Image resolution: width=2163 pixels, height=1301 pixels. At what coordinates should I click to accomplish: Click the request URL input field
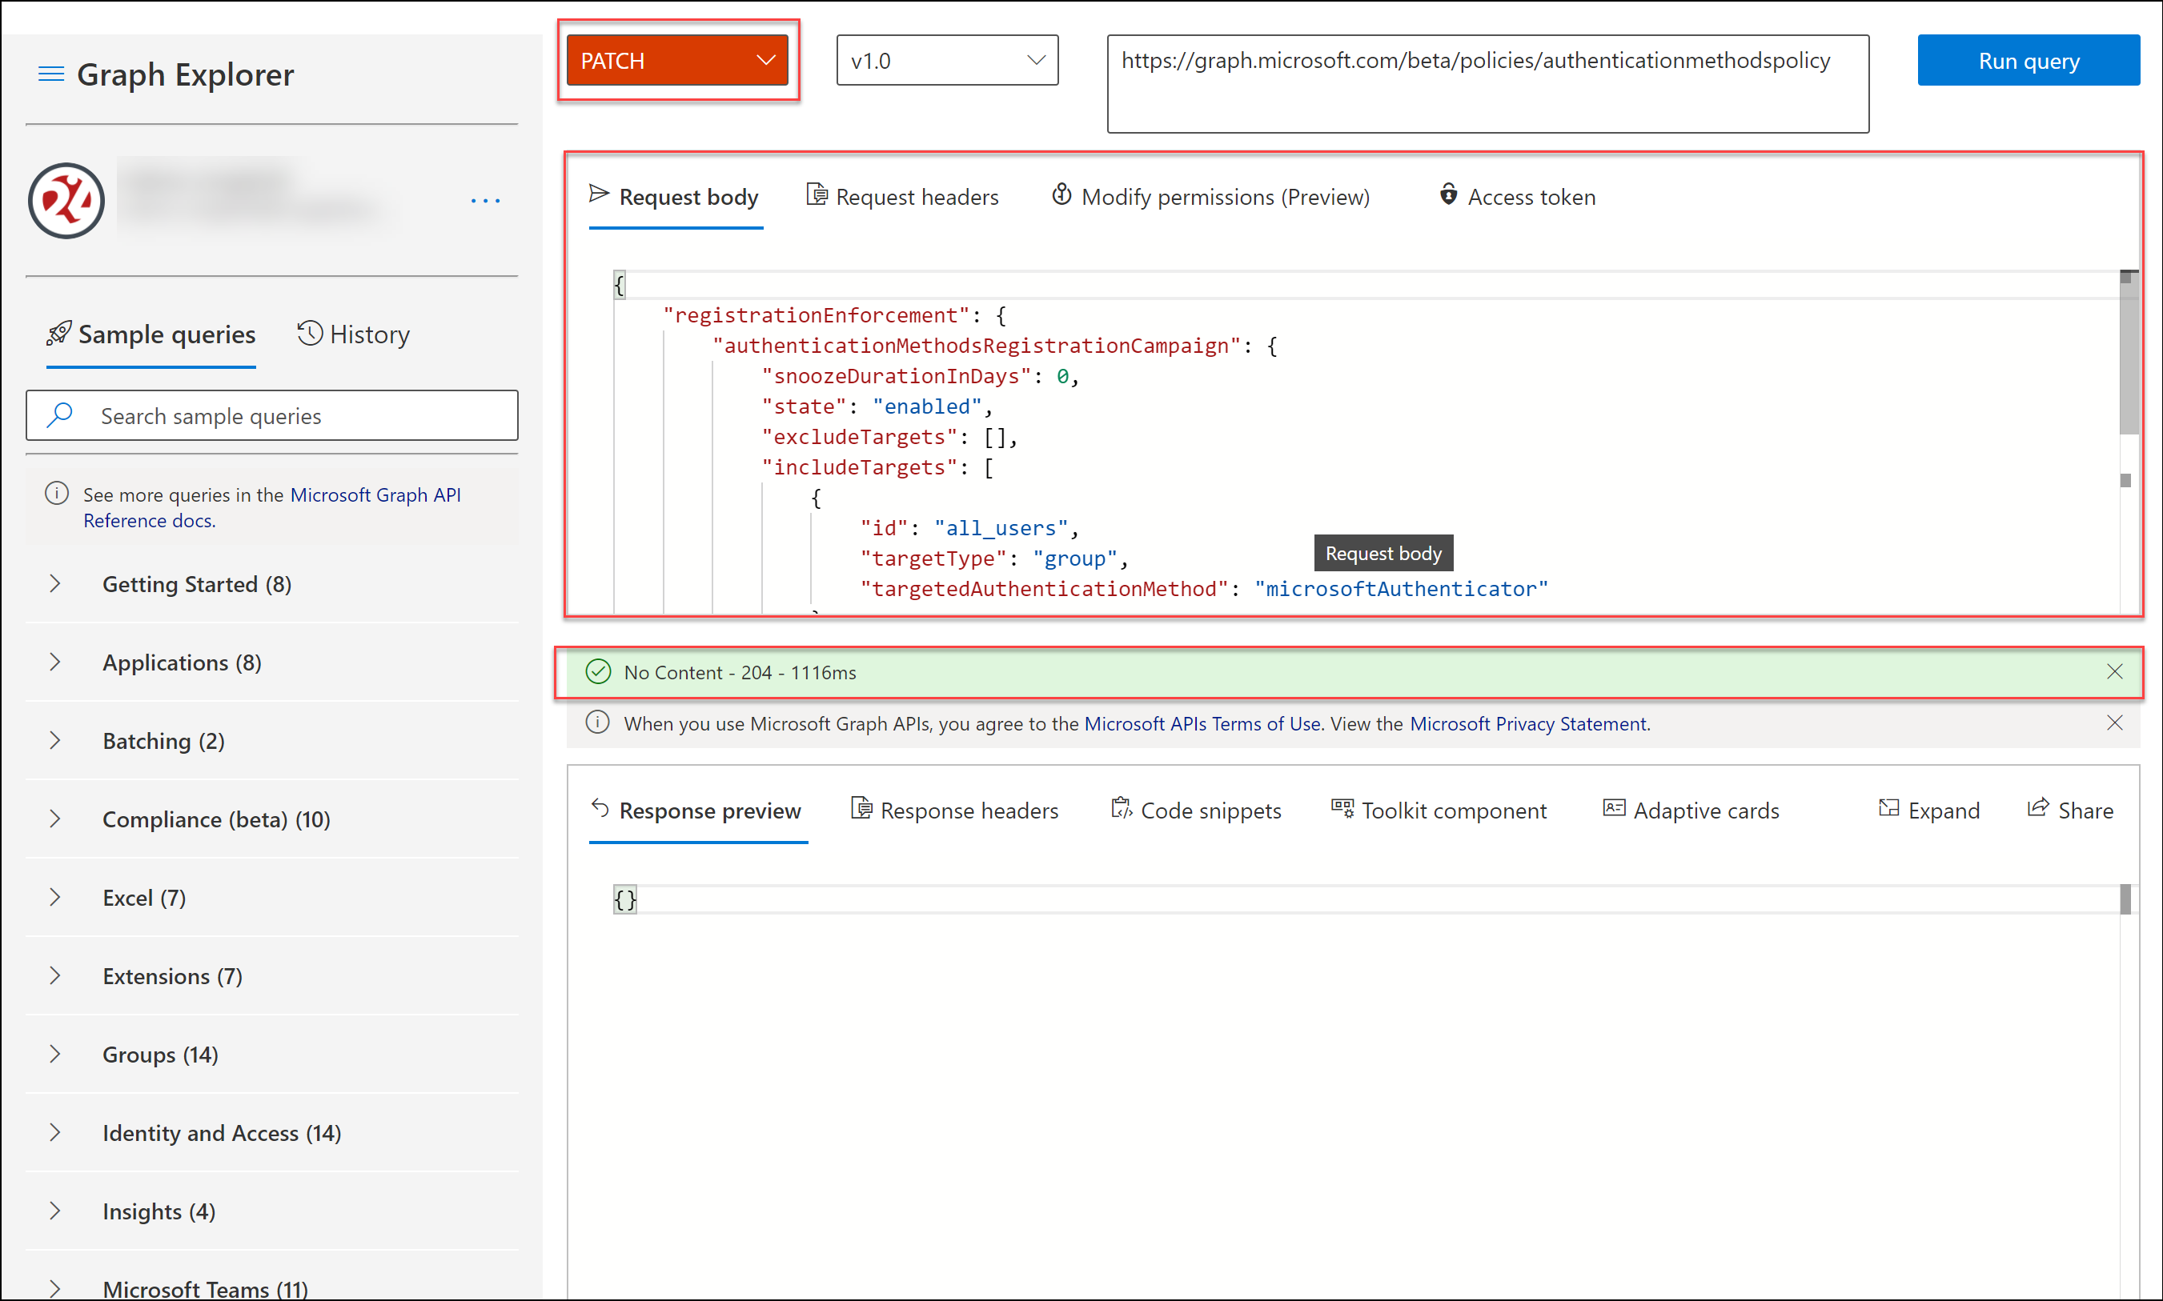point(1487,84)
